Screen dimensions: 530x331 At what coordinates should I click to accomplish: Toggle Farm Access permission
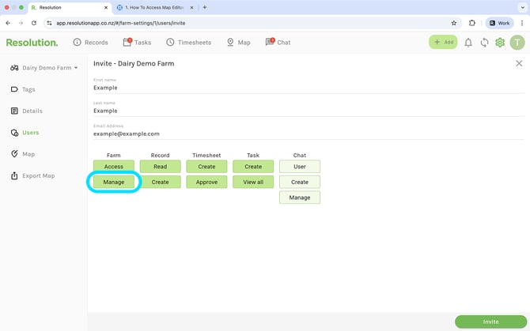pyautogui.click(x=114, y=167)
